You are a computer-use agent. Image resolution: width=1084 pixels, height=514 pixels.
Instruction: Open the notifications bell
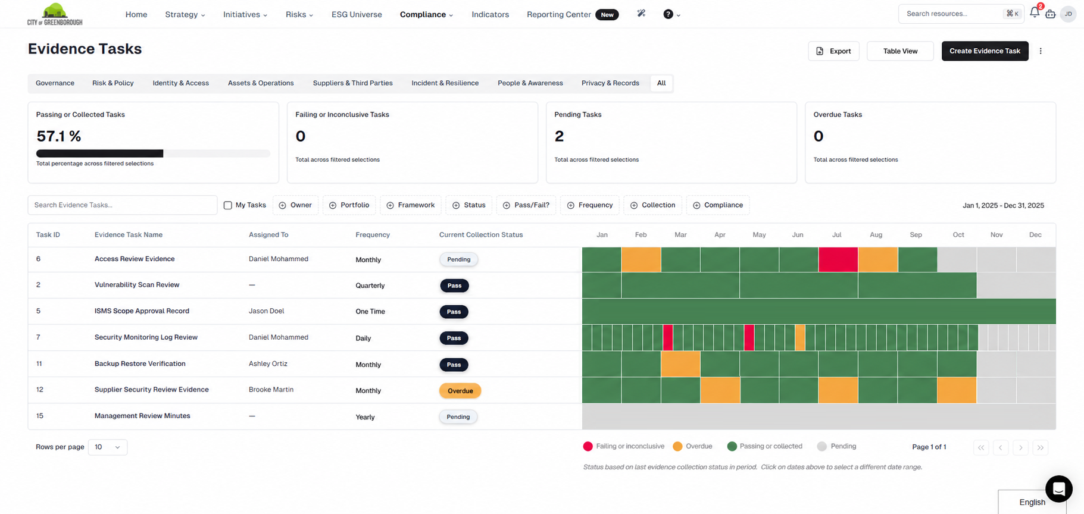coord(1035,13)
